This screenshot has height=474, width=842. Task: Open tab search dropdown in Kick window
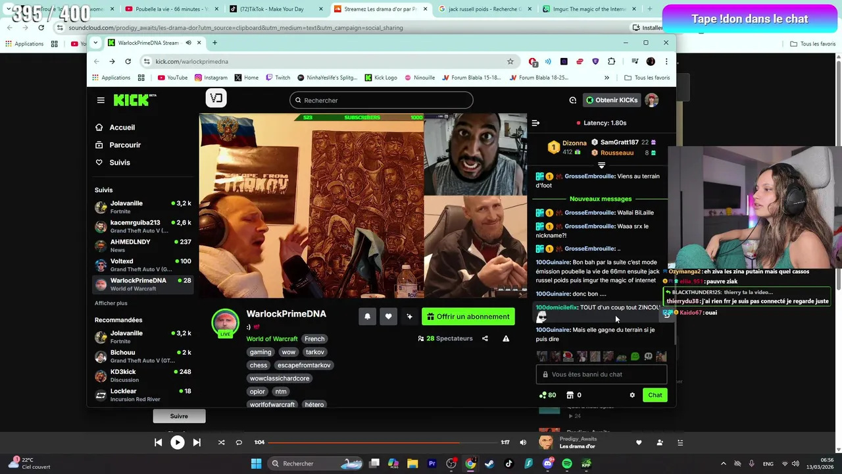(x=95, y=43)
